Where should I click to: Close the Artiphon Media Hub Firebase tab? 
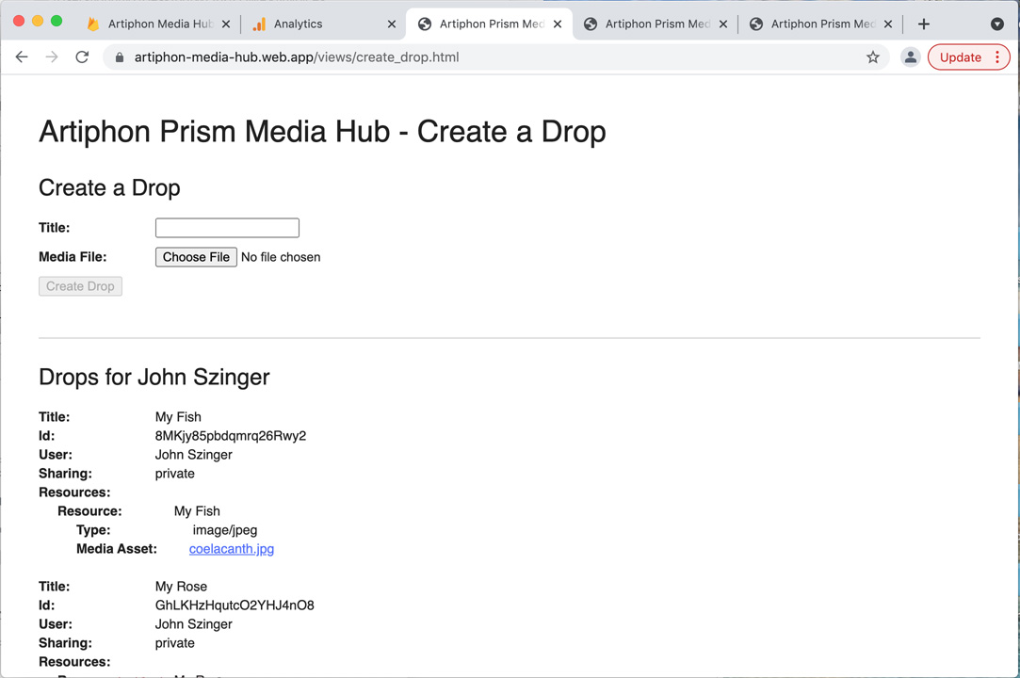(x=226, y=24)
